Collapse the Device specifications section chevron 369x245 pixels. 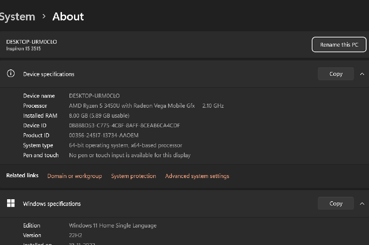tap(362, 74)
